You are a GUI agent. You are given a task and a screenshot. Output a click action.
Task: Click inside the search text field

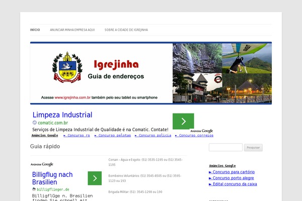[x=225, y=147]
